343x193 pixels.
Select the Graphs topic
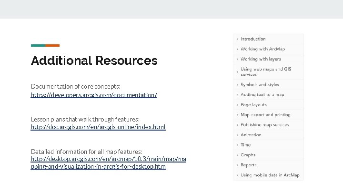point(248,155)
